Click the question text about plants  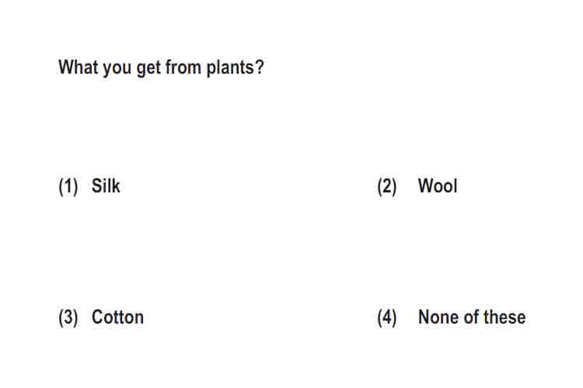(161, 68)
